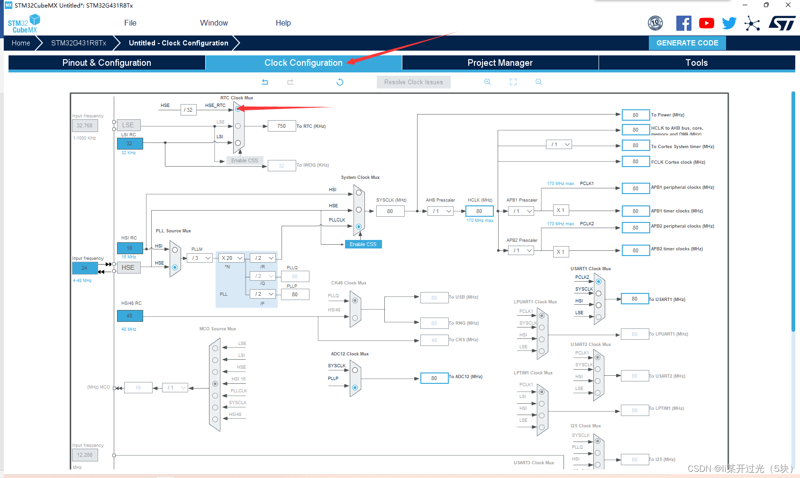Open the PLL /P divider dropdown

(263, 294)
